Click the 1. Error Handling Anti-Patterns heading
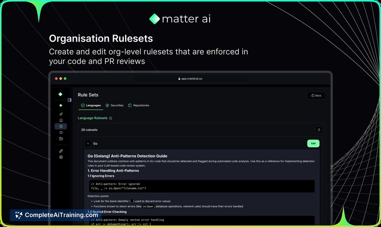 pos(113,170)
